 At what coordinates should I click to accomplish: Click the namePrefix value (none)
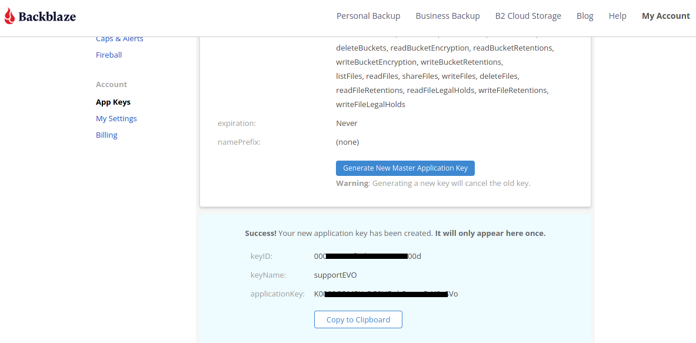[348, 142]
